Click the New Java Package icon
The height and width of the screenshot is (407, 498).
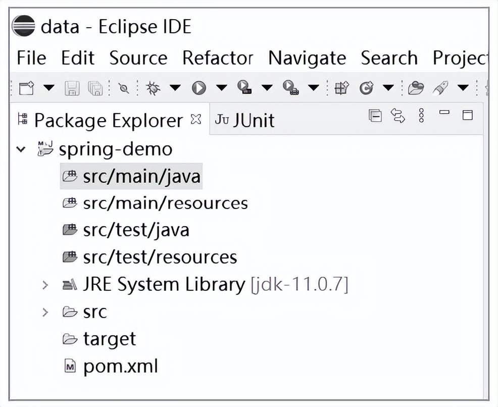pos(342,88)
